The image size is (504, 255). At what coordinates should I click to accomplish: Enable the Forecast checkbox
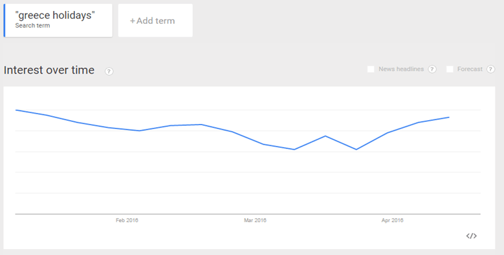pos(450,69)
